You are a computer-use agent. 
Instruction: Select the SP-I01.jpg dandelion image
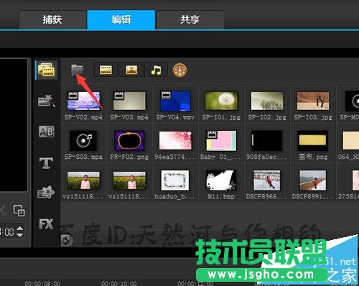click(221, 101)
